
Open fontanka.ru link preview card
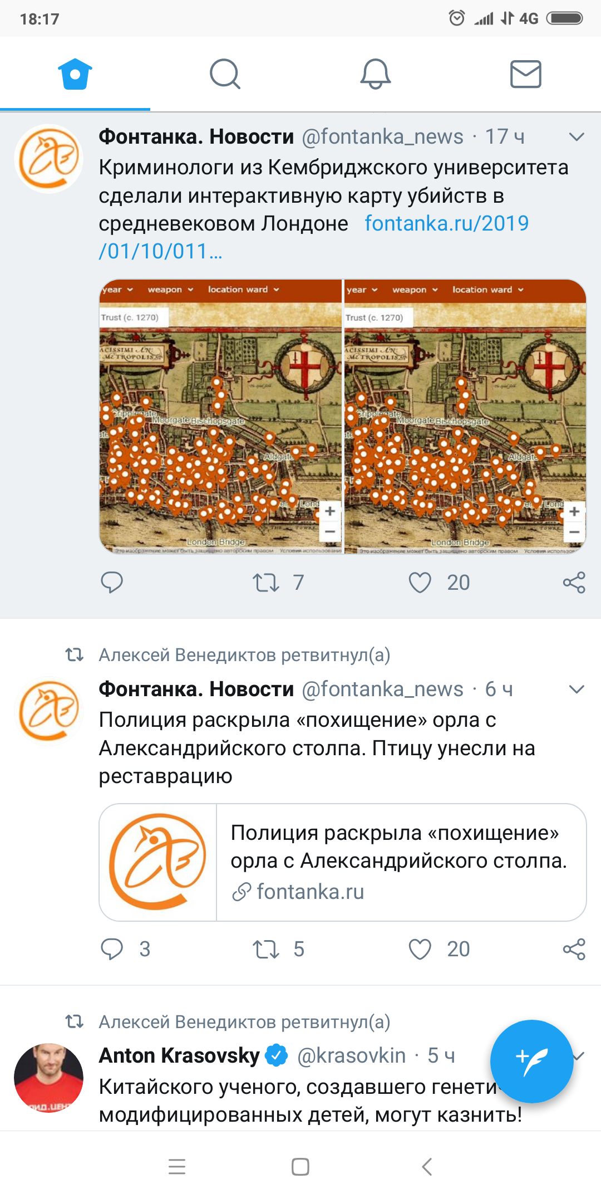343,862
